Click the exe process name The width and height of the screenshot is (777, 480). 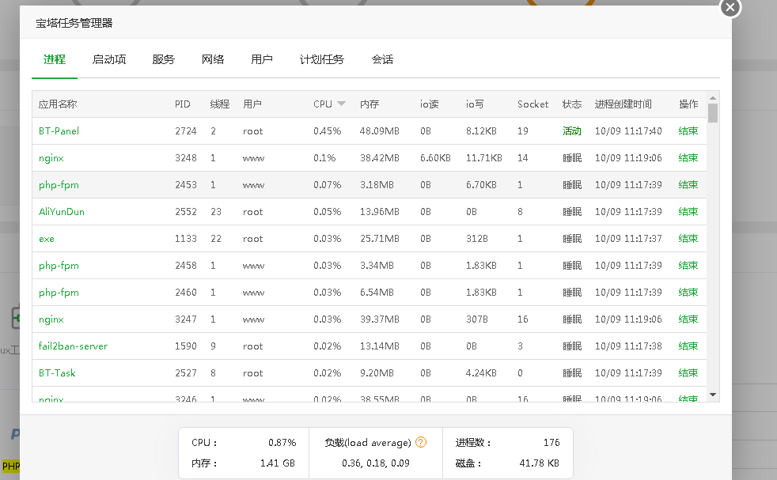(x=47, y=239)
